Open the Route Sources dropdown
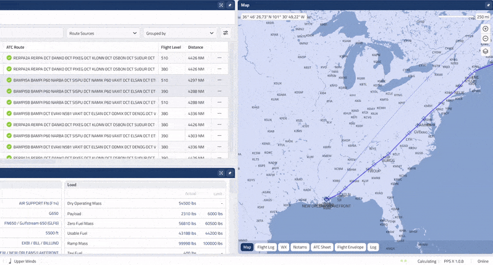 coord(103,33)
